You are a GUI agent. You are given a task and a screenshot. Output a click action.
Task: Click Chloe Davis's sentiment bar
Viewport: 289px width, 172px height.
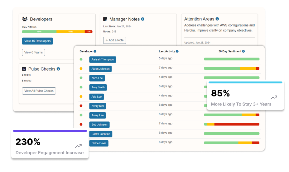[x=232, y=143]
